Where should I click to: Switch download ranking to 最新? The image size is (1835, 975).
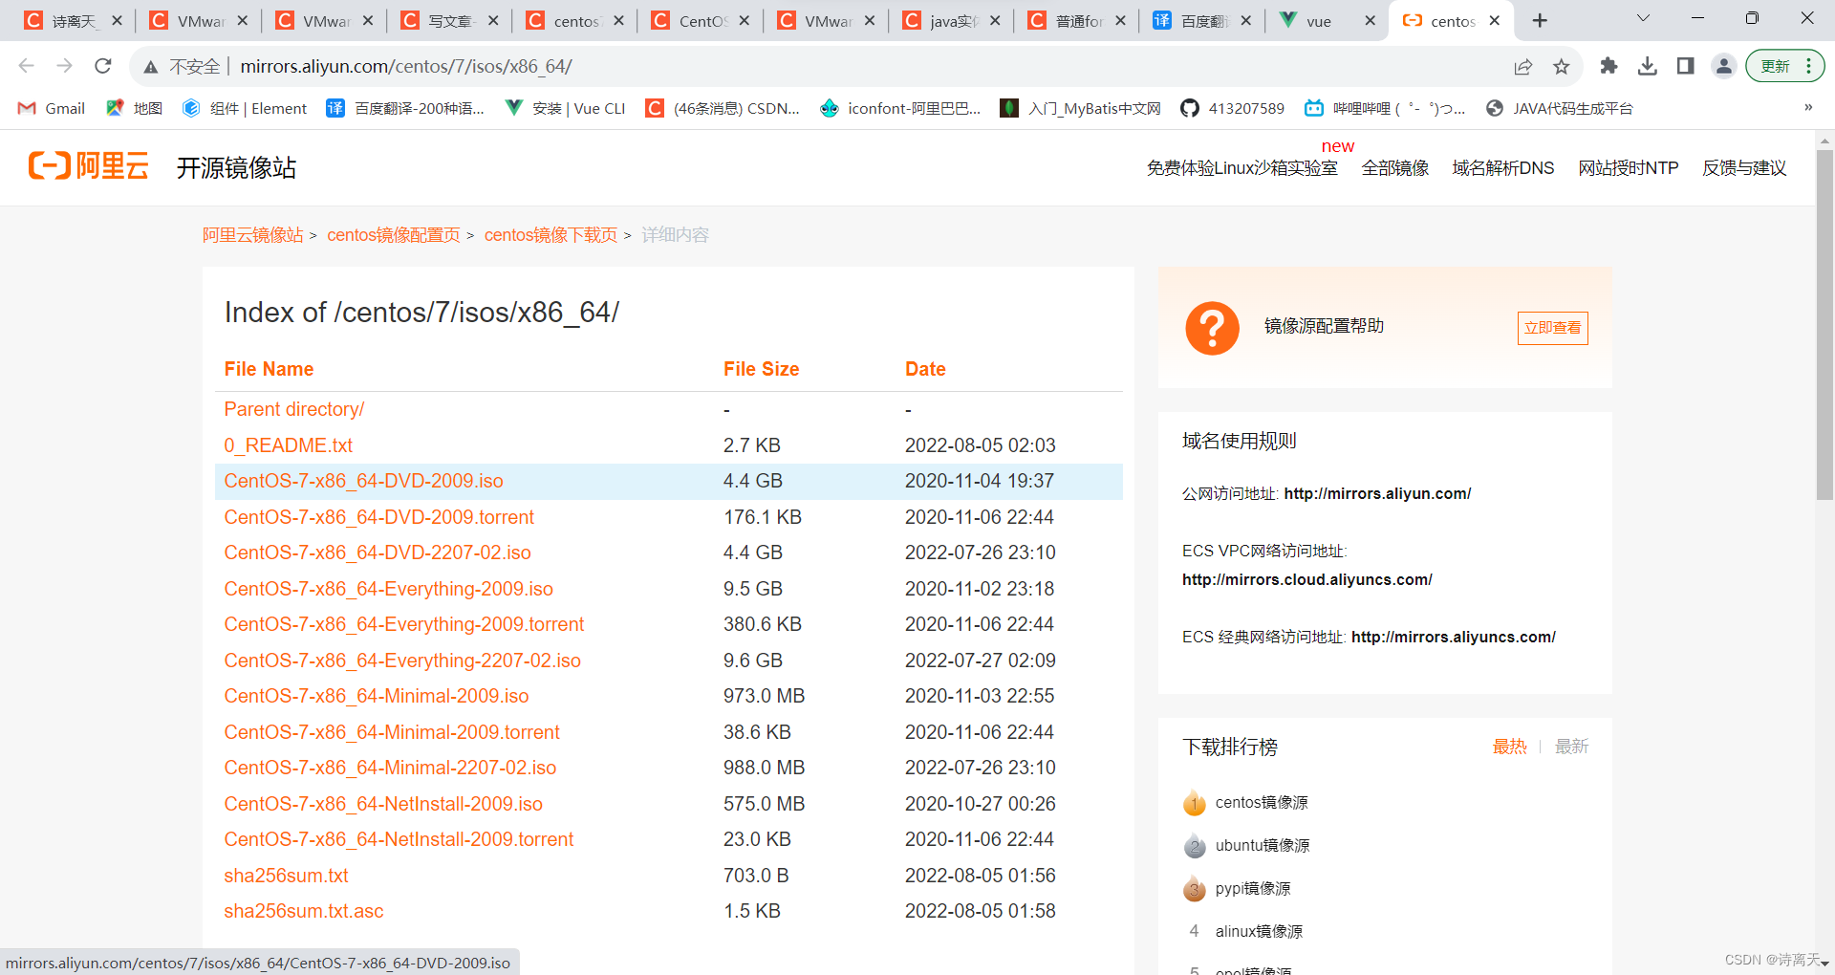(x=1571, y=747)
